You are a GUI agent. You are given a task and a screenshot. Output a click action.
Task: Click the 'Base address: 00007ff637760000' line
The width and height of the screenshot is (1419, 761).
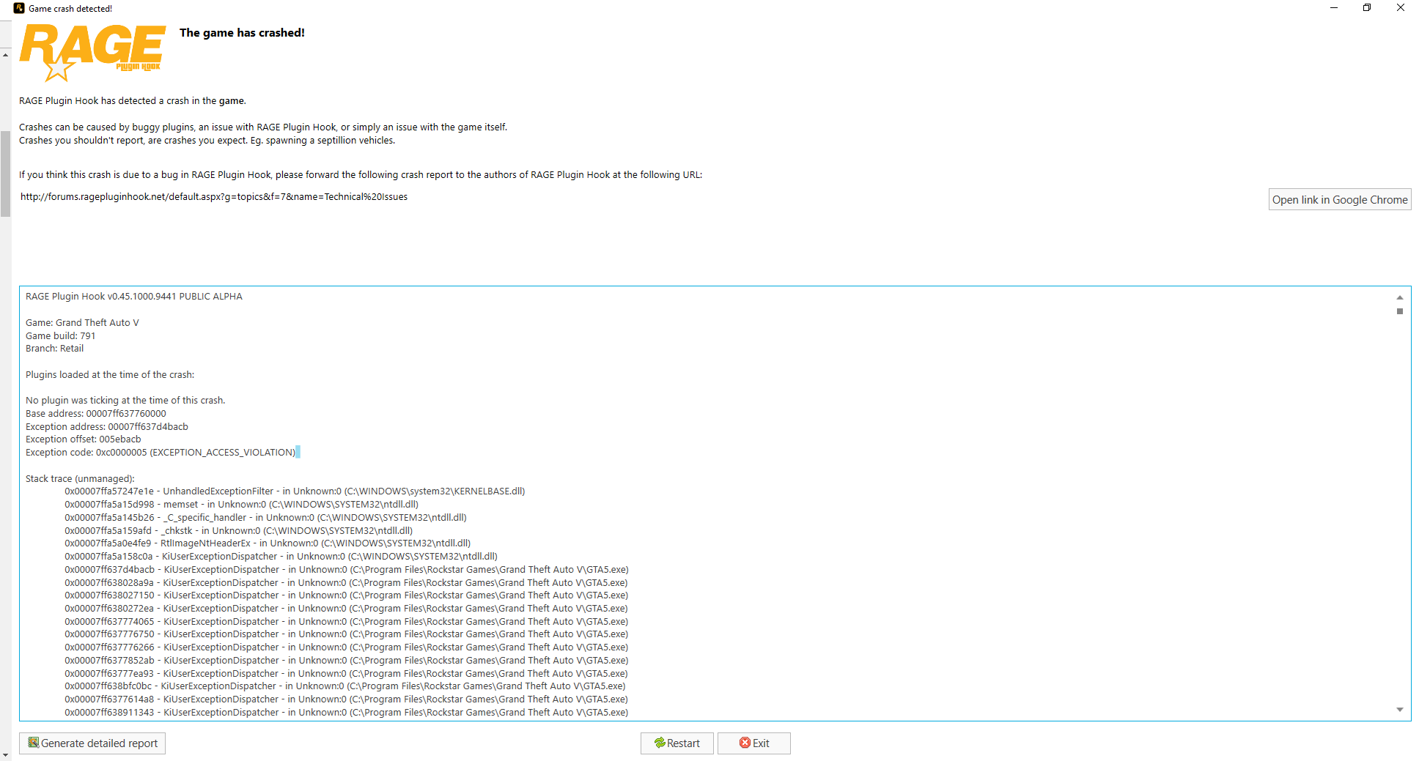(96, 414)
